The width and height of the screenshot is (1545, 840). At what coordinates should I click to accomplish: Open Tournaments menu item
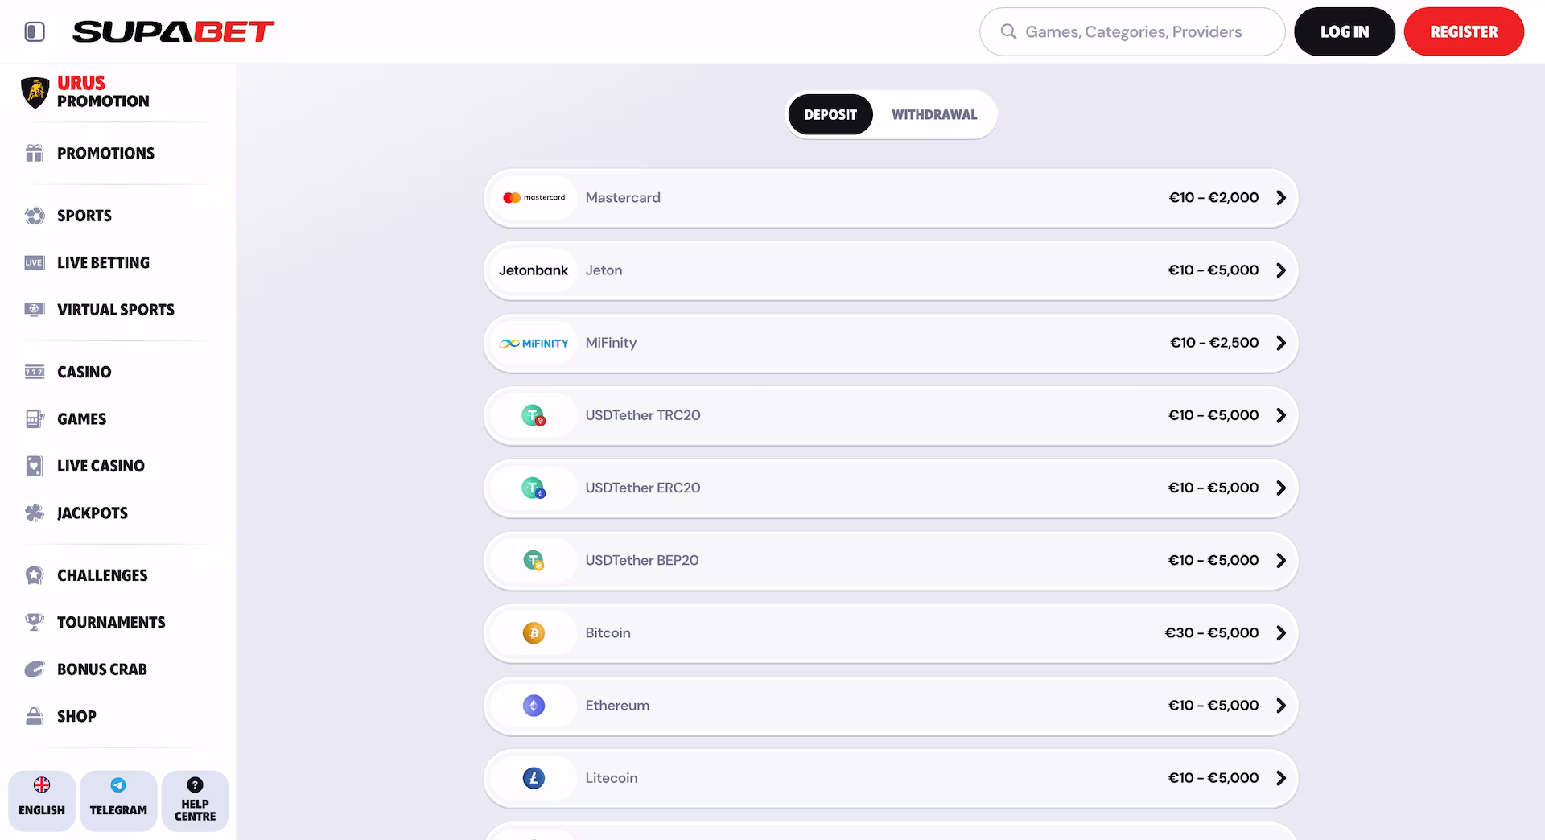pyautogui.click(x=111, y=622)
